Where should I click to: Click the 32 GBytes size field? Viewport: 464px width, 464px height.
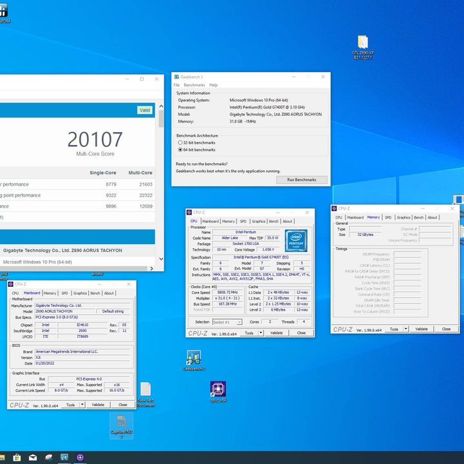[x=365, y=235]
